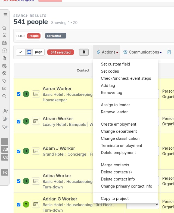The height and width of the screenshot is (213, 174).
Task: Open the Communications dropdown
Action: [x=142, y=52]
